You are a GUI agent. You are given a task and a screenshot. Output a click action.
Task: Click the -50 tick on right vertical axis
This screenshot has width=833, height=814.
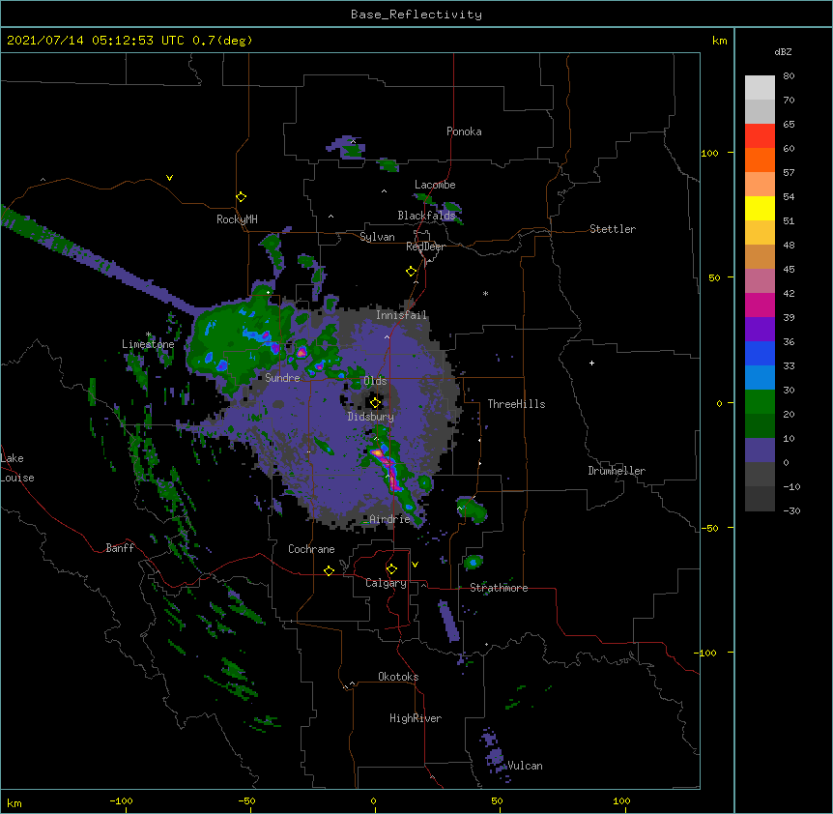pyautogui.click(x=709, y=528)
